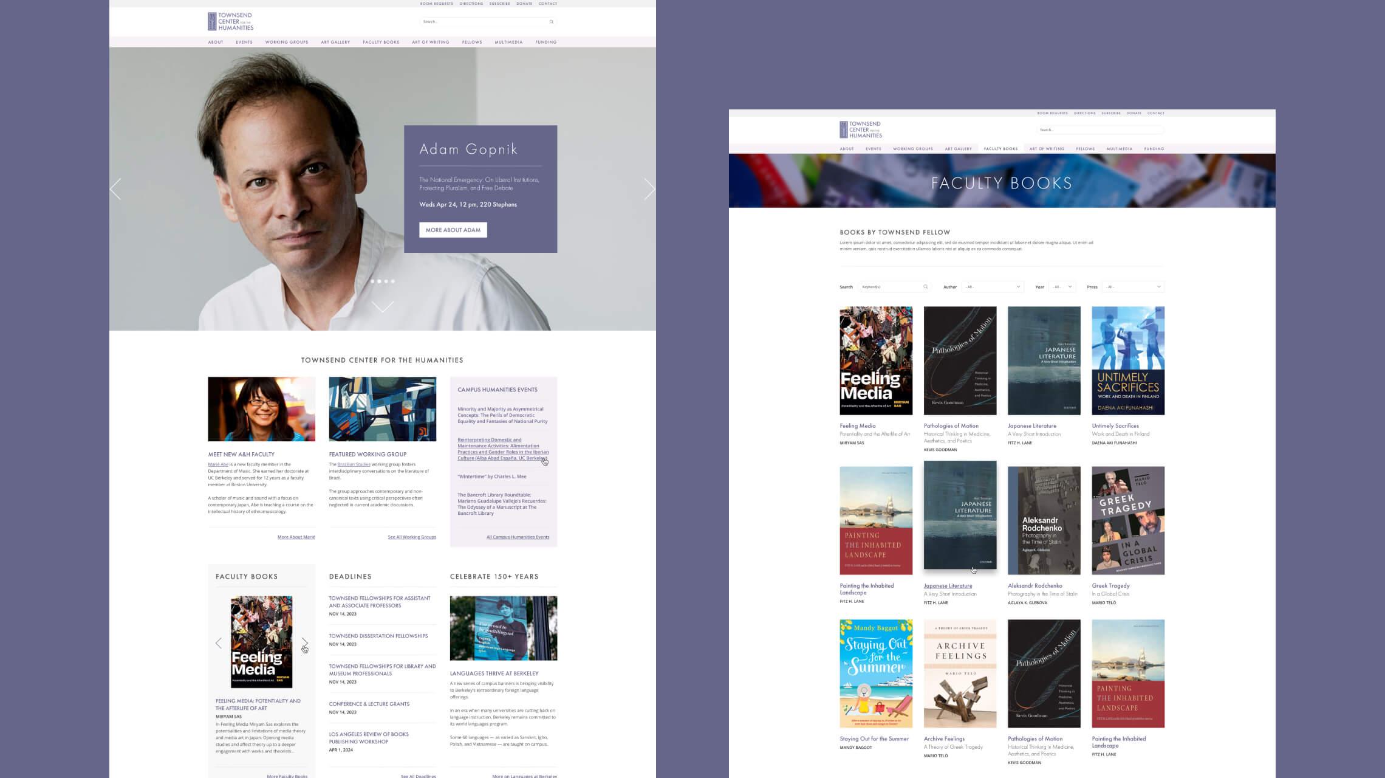Show next book in Faculty Books carousel
The height and width of the screenshot is (778, 1385).
click(305, 643)
